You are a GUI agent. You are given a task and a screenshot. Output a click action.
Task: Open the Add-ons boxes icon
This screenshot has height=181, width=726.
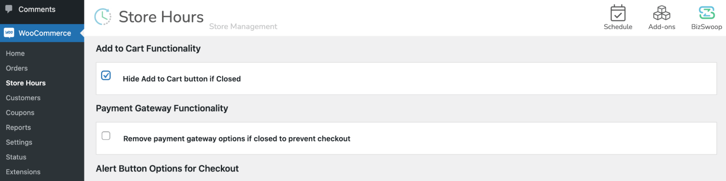(661, 13)
